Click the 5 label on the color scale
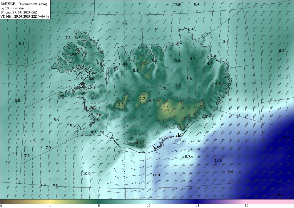Screen dimensions: 294x208 99,206
